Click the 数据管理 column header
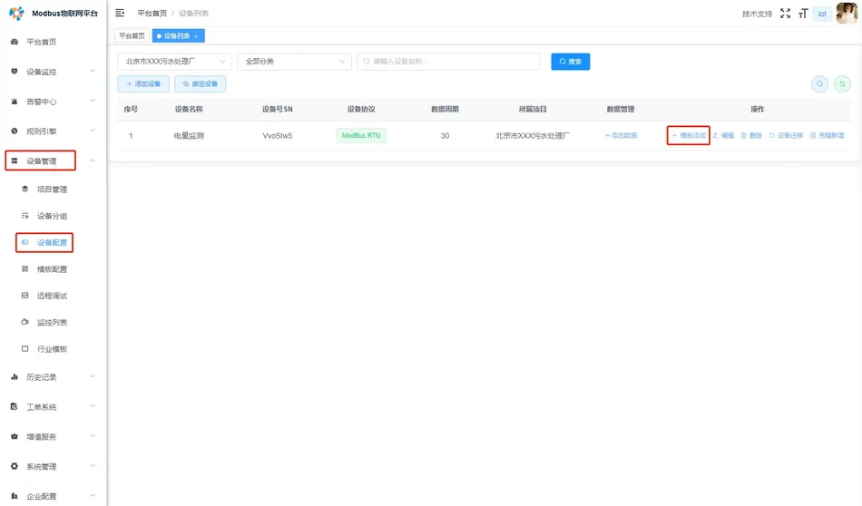The width and height of the screenshot is (862, 506). point(621,110)
